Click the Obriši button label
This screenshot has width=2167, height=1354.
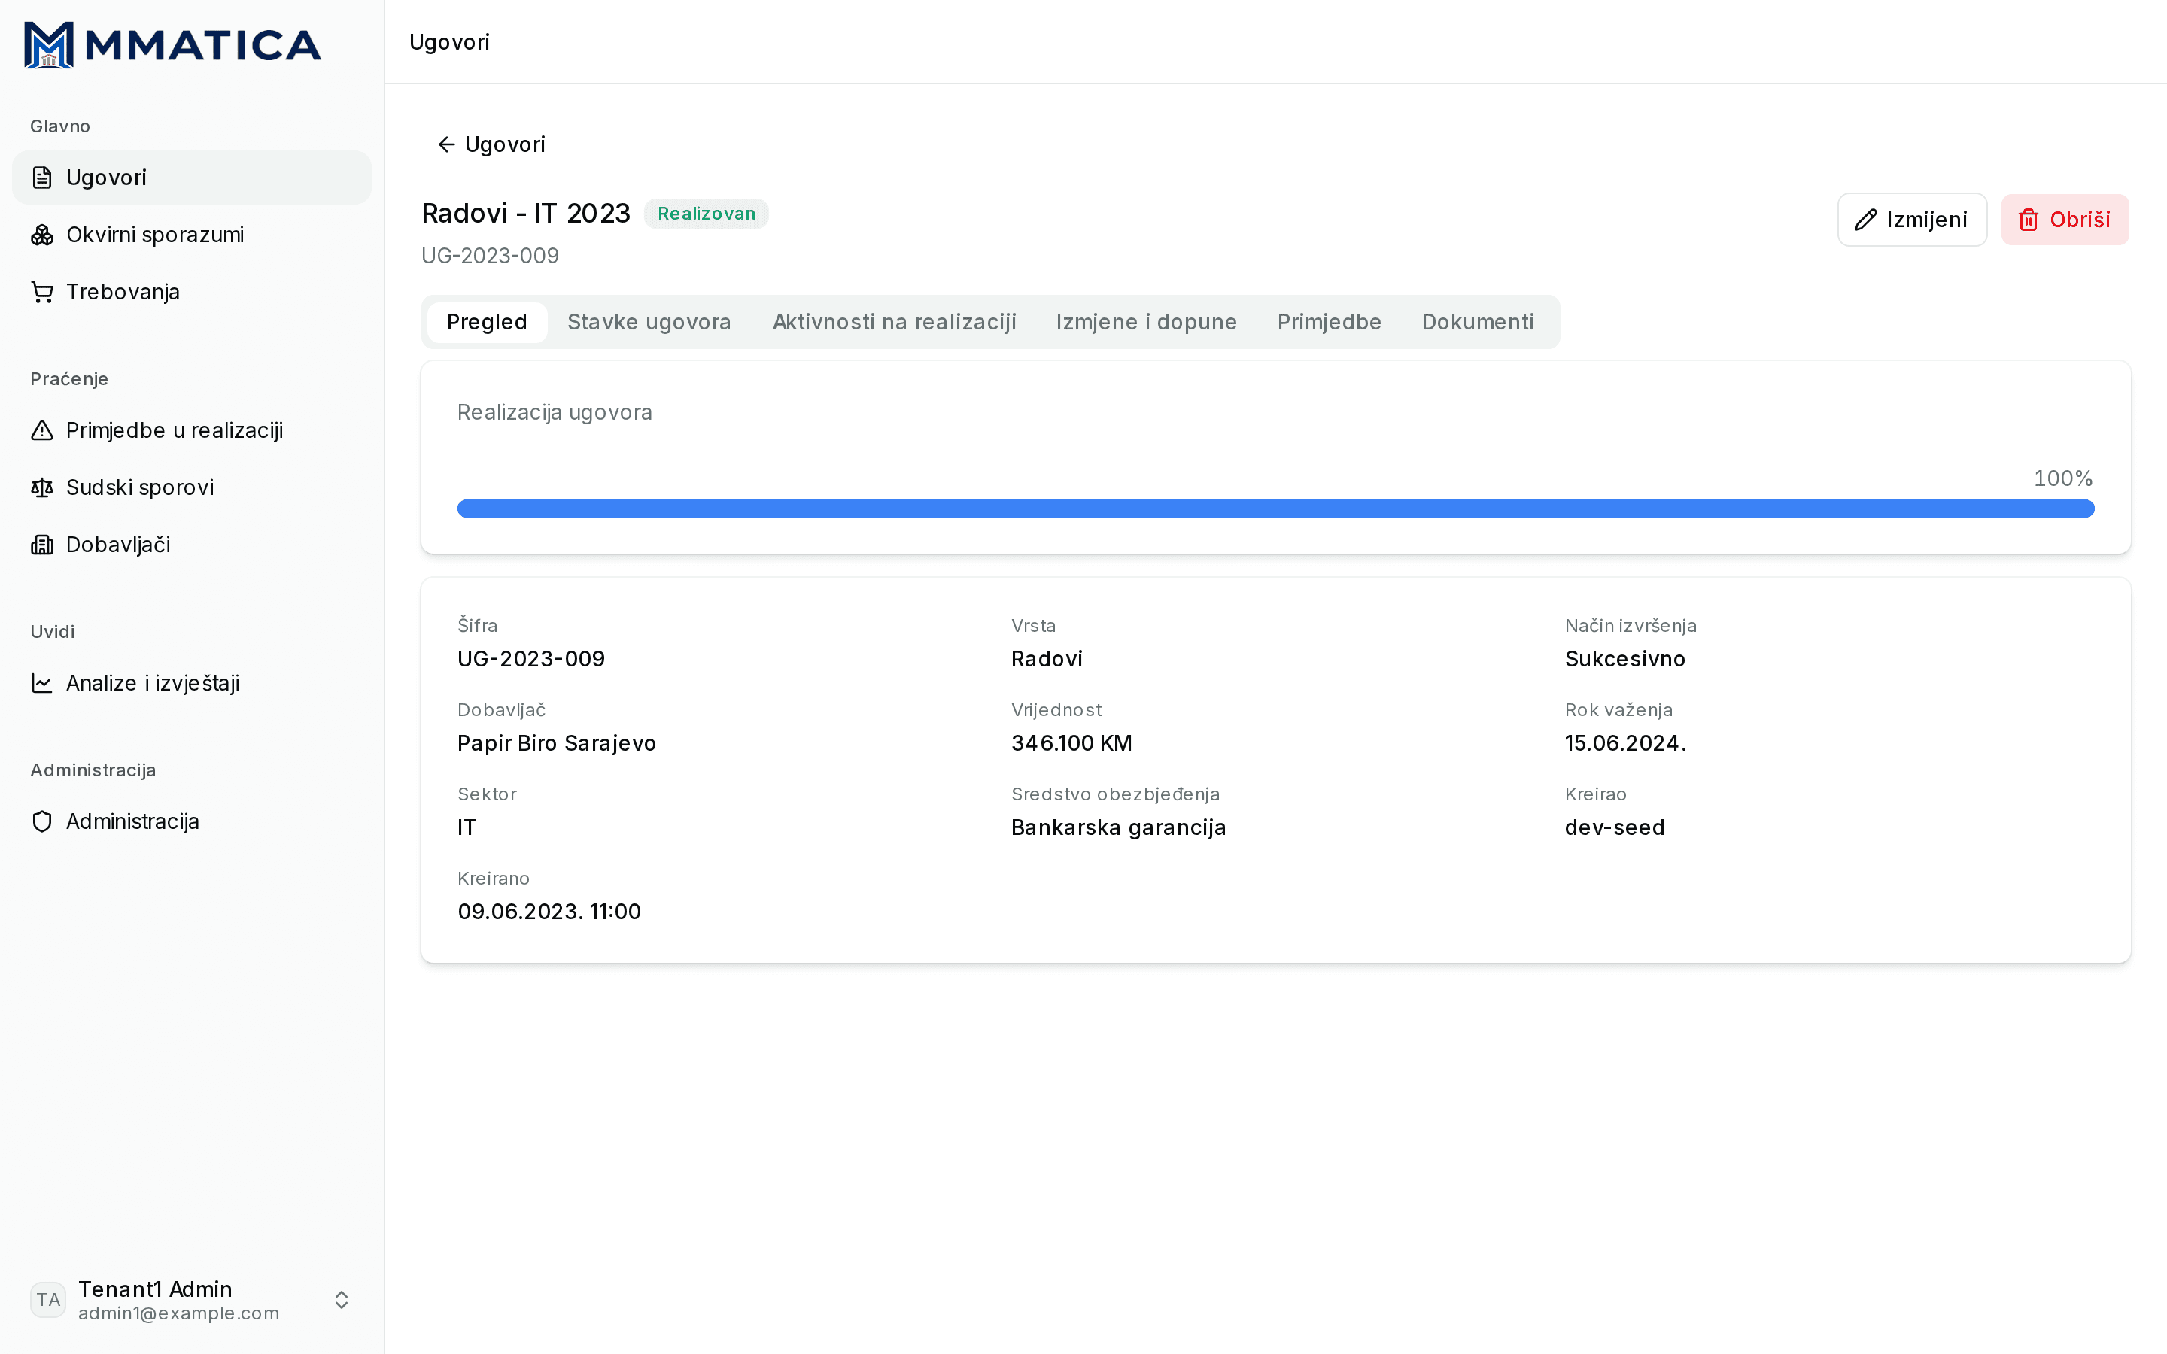[x=2079, y=220]
